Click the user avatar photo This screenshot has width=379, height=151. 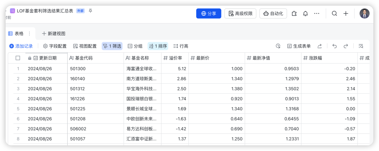coord(364,14)
